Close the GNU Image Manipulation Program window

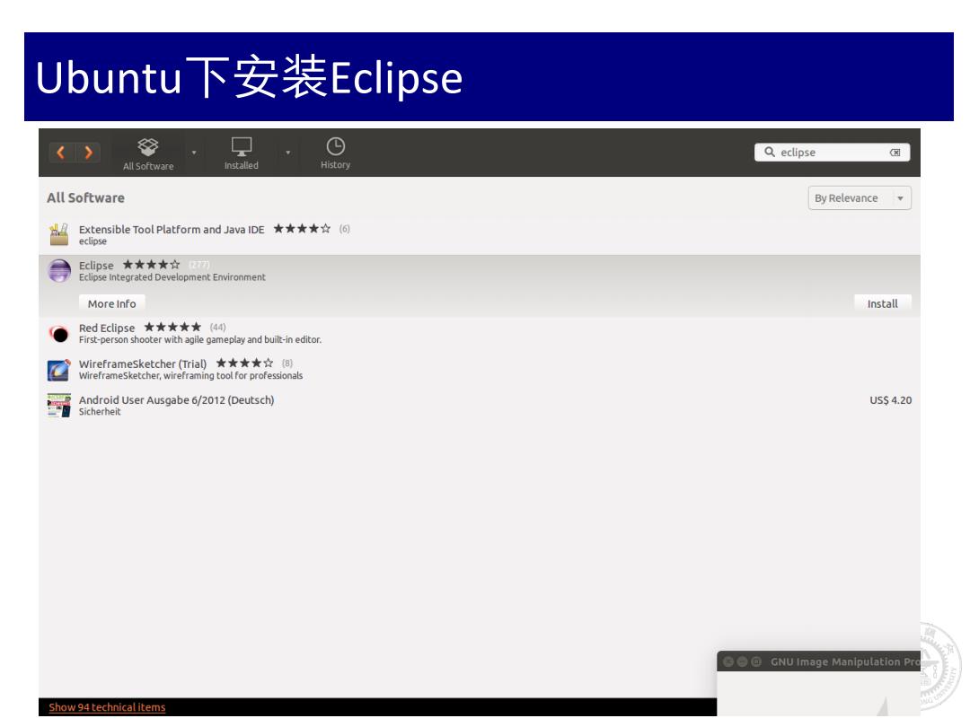click(728, 661)
